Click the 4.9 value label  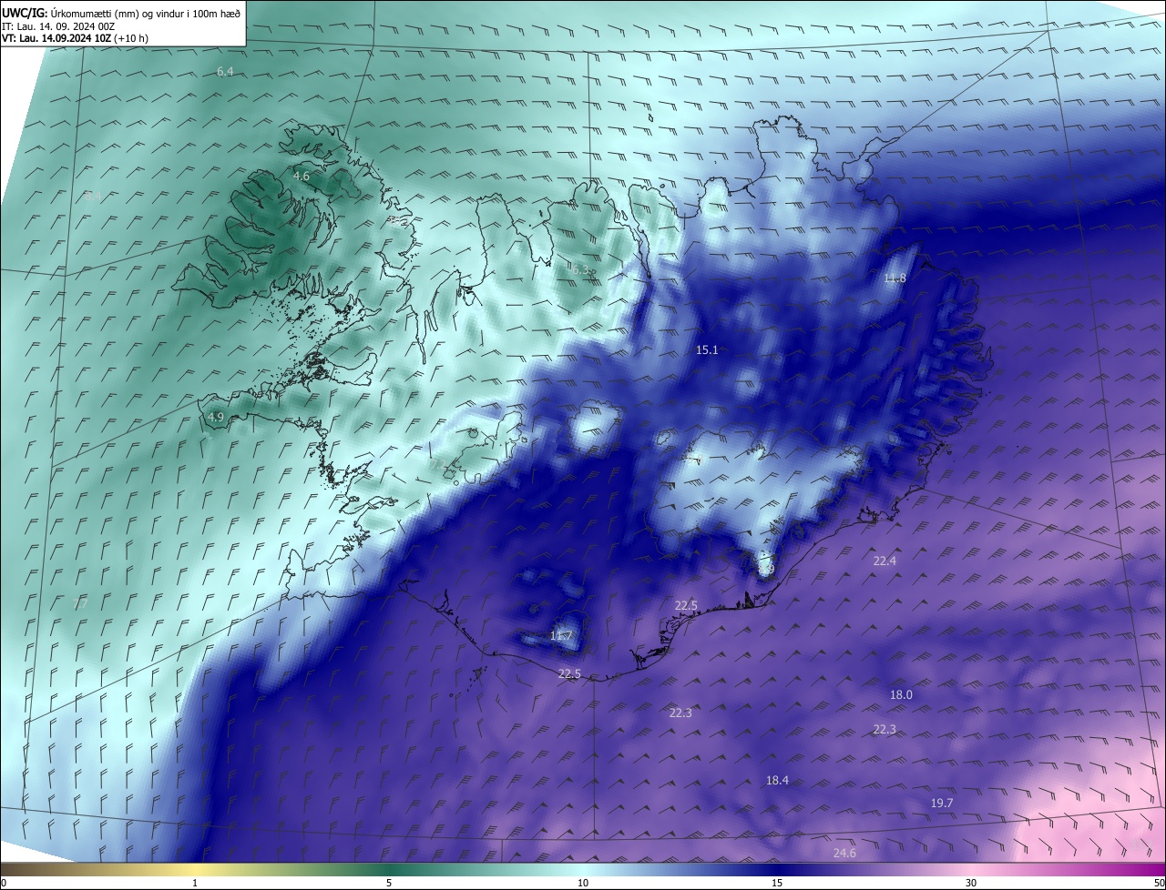[x=216, y=417]
